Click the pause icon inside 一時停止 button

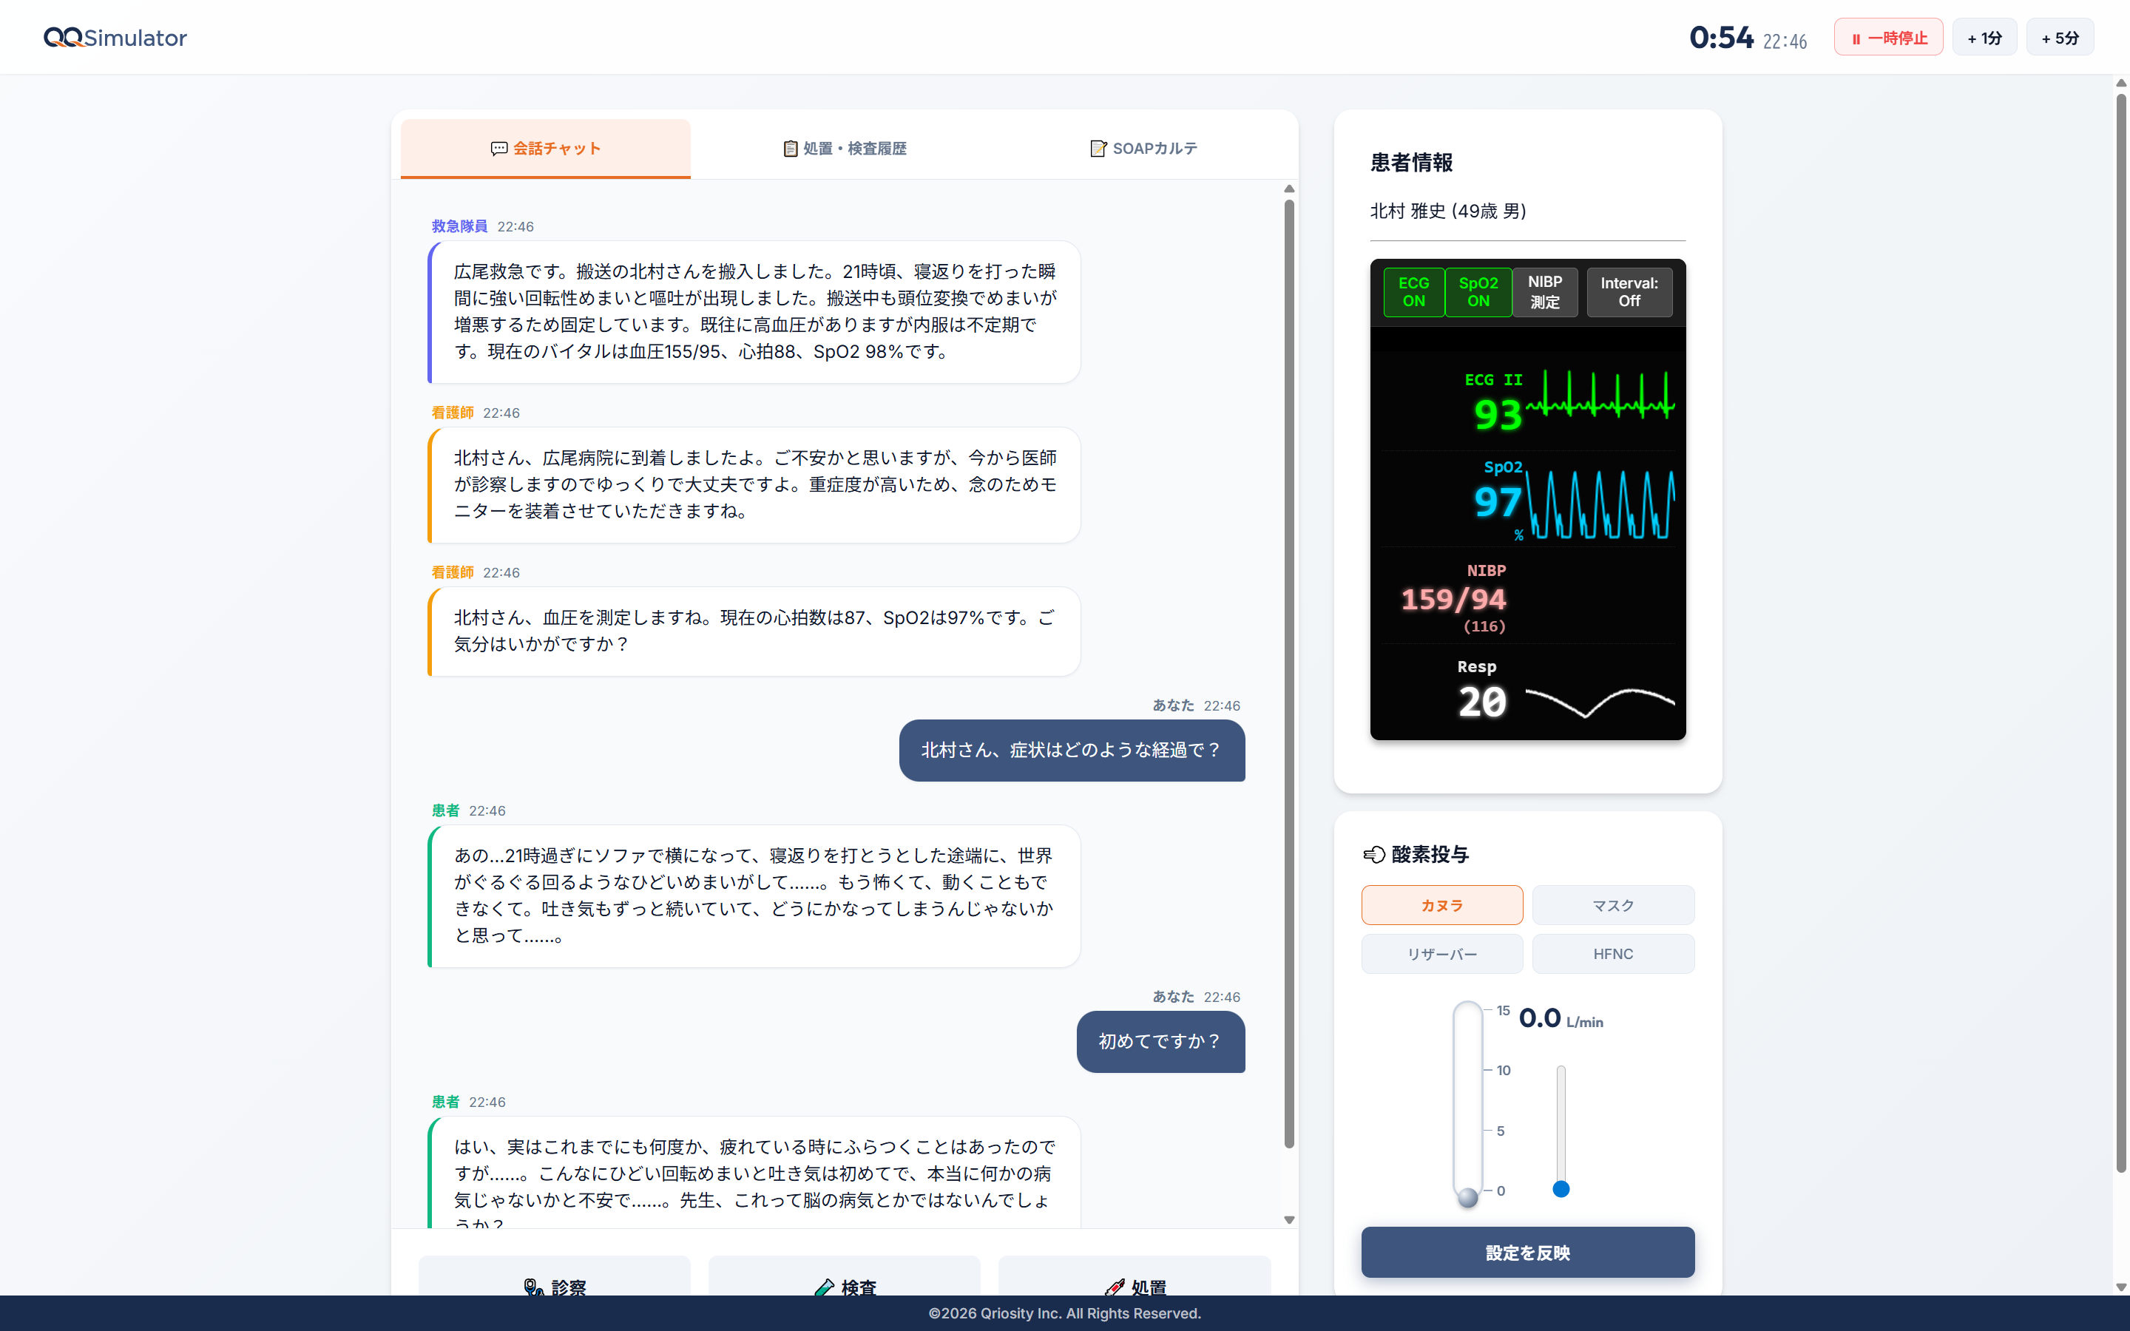(x=1856, y=37)
